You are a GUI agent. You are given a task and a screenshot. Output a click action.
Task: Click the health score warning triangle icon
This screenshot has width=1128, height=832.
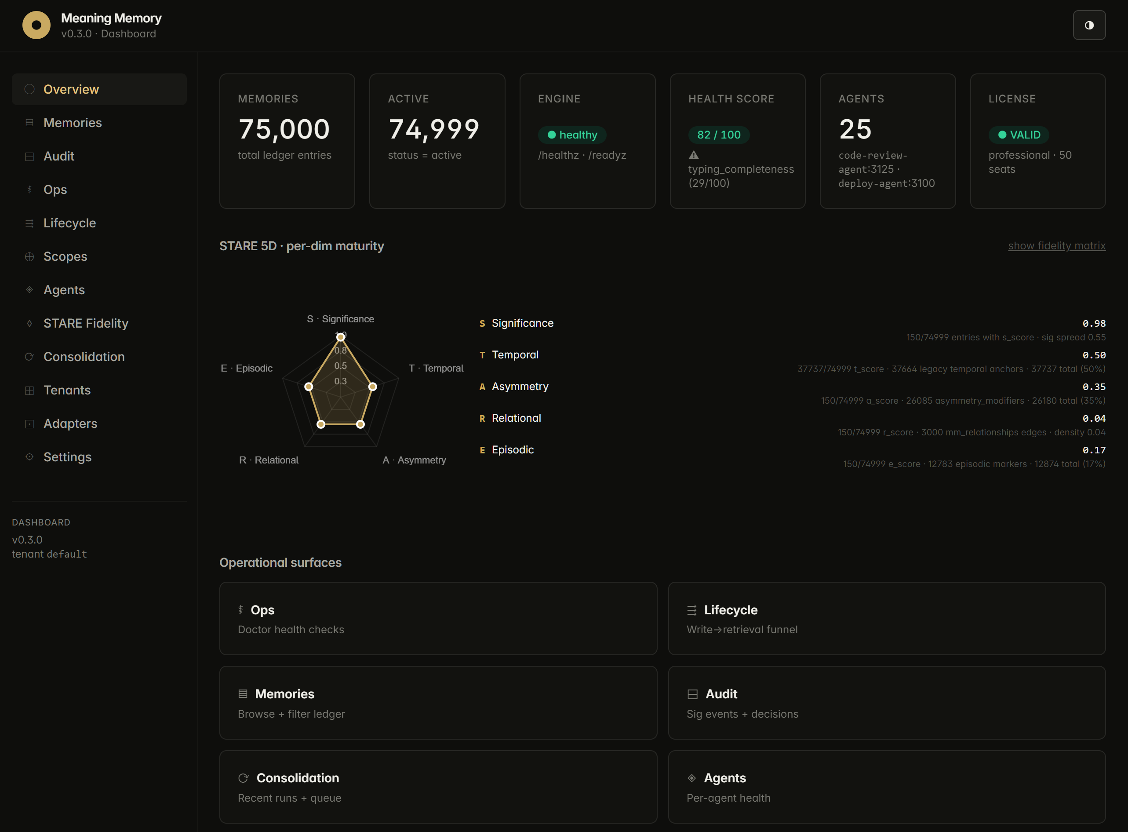694,155
